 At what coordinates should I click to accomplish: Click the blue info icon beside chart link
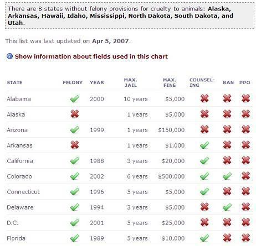click(x=10, y=56)
